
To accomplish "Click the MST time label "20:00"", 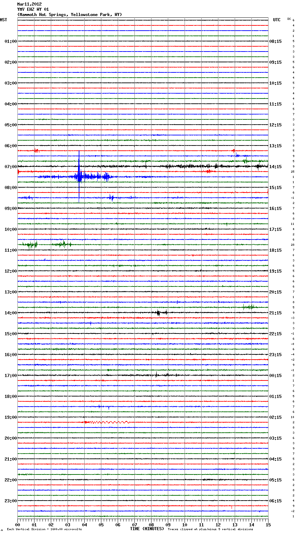I will pyautogui.click(x=11, y=438).
